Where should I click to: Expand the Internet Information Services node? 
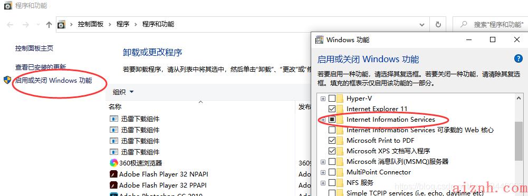[x=323, y=120]
